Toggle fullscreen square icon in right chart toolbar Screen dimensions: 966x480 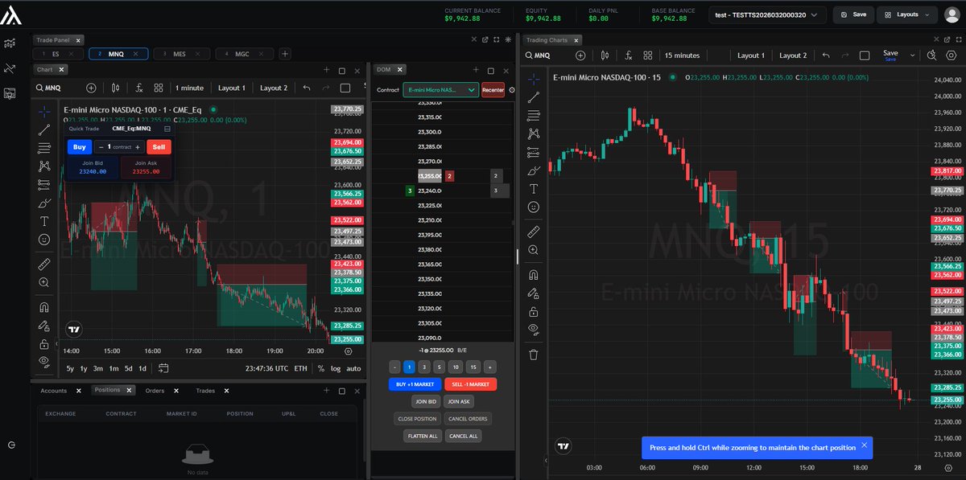point(865,55)
